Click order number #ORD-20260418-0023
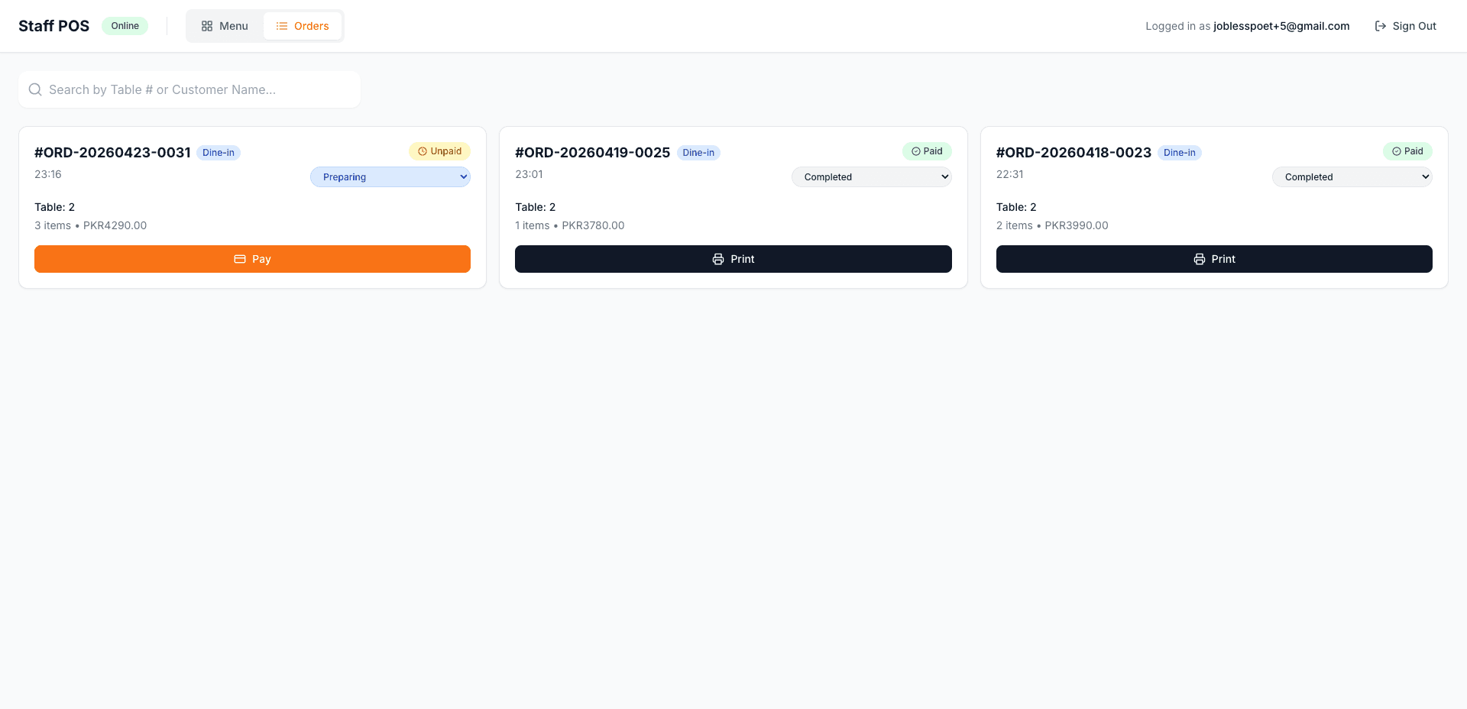 click(x=1074, y=152)
